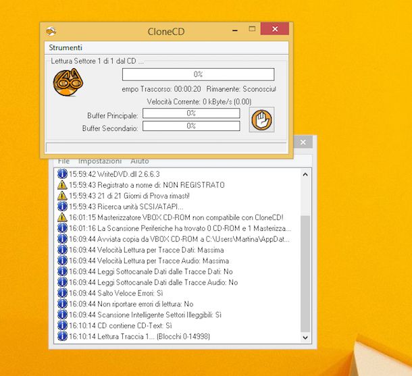The width and height of the screenshot is (412, 376).
Task: Click the CloneCD sheep title bar icon
Action: pyautogui.click(x=51, y=31)
